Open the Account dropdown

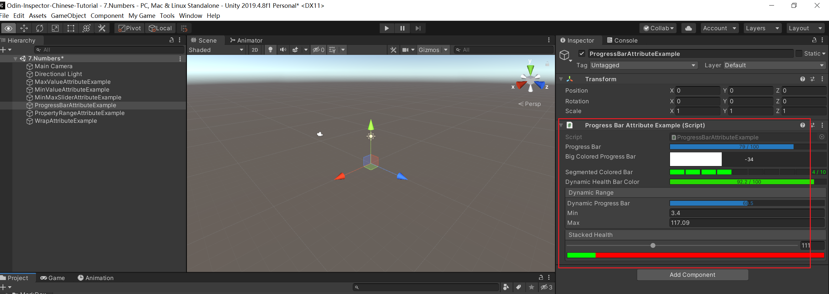719,28
